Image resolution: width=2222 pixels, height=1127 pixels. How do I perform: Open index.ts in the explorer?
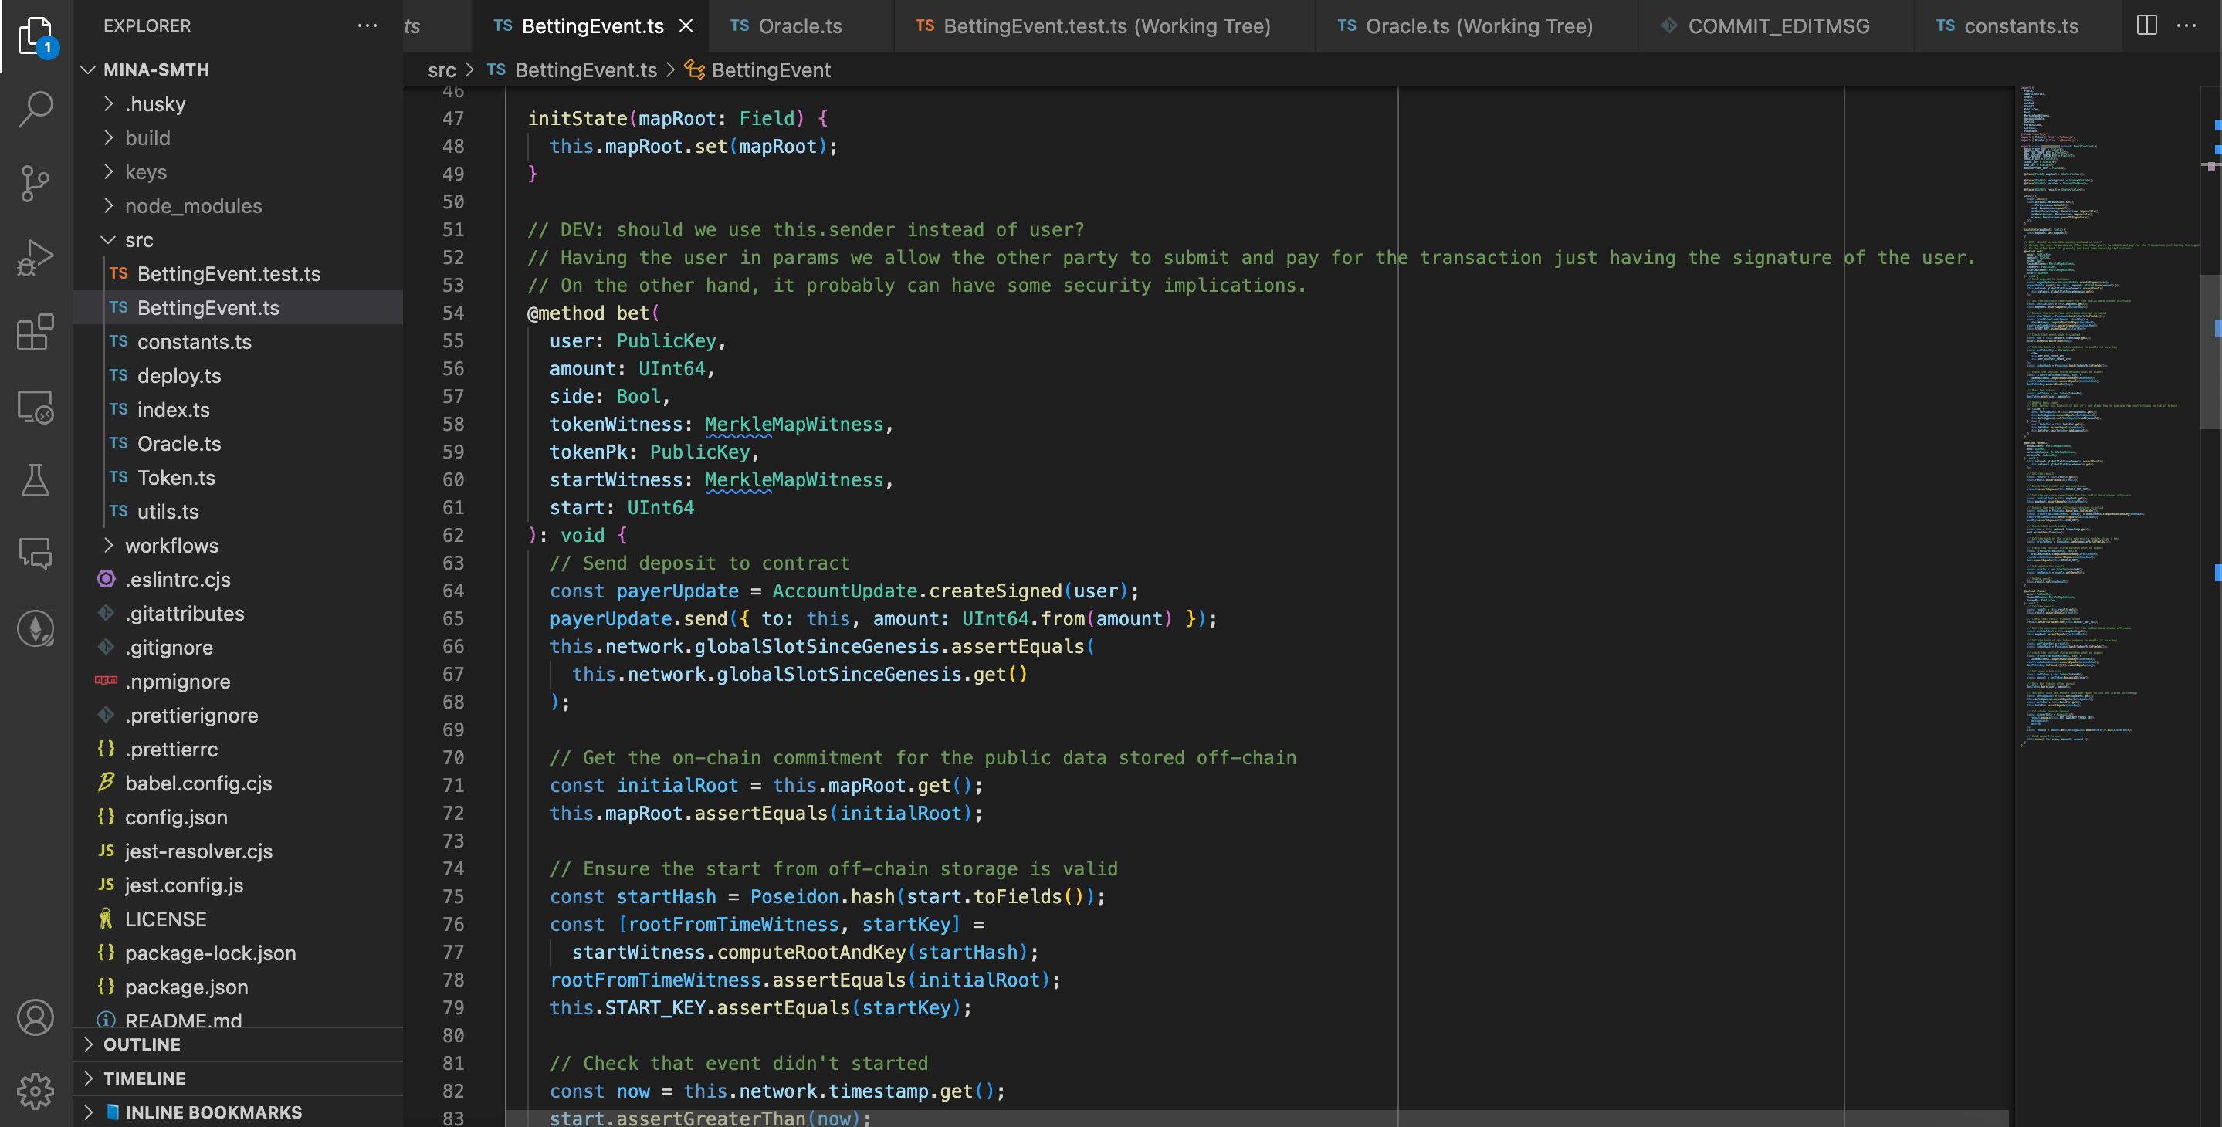point(237,410)
